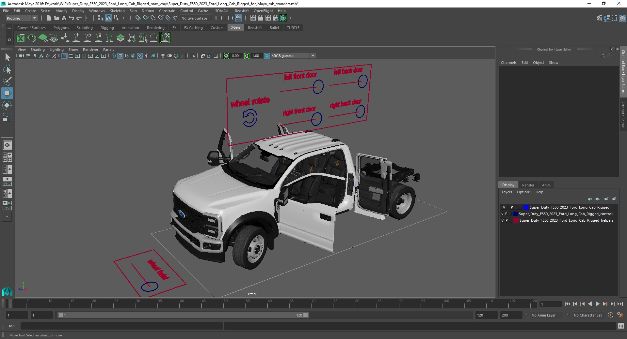Move selected layer down in Layer Editor
The width and height of the screenshot is (627, 339).
[598, 199]
